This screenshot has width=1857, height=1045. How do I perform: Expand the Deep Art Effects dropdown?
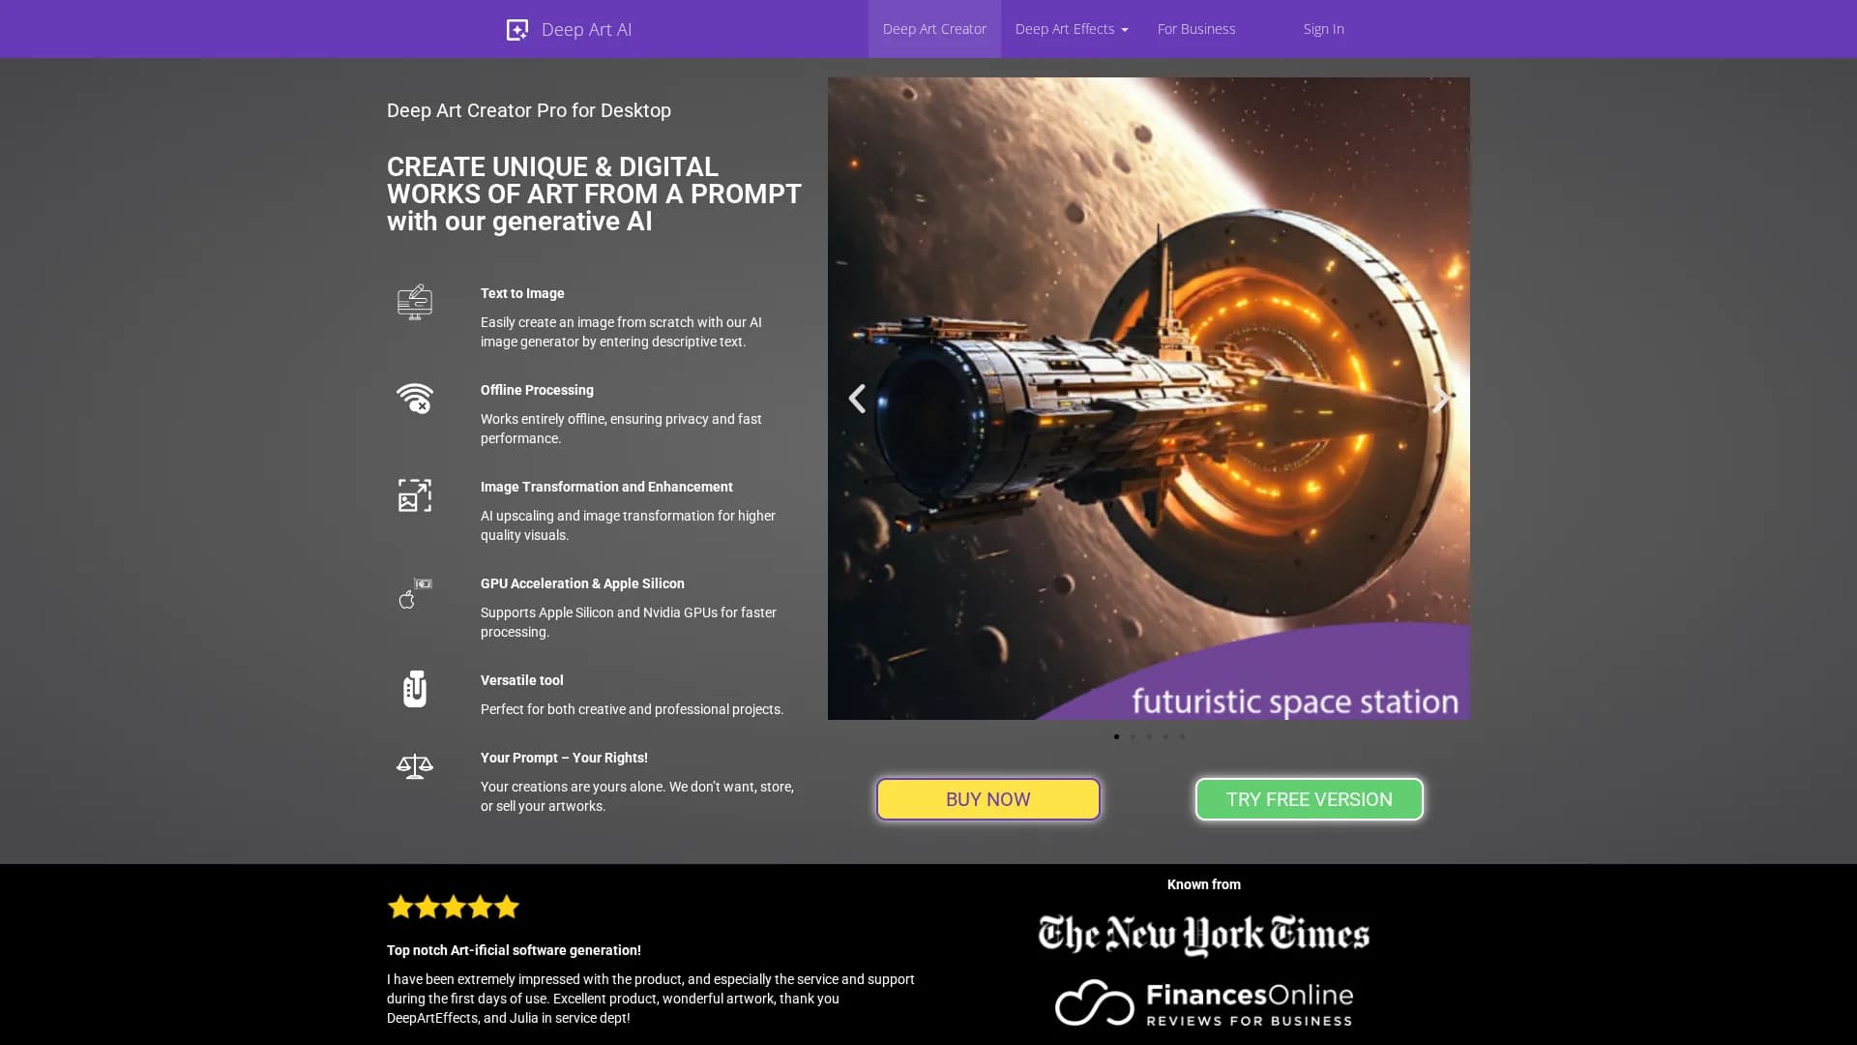pyautogui.click(x=1072, y=29)
